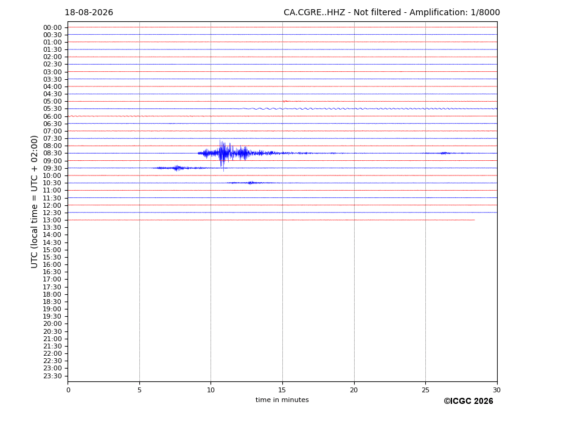Image resolution: width=564 pixels, height=424 pixels.
Task: Select the 04:00 time row label
Action: 52,87
